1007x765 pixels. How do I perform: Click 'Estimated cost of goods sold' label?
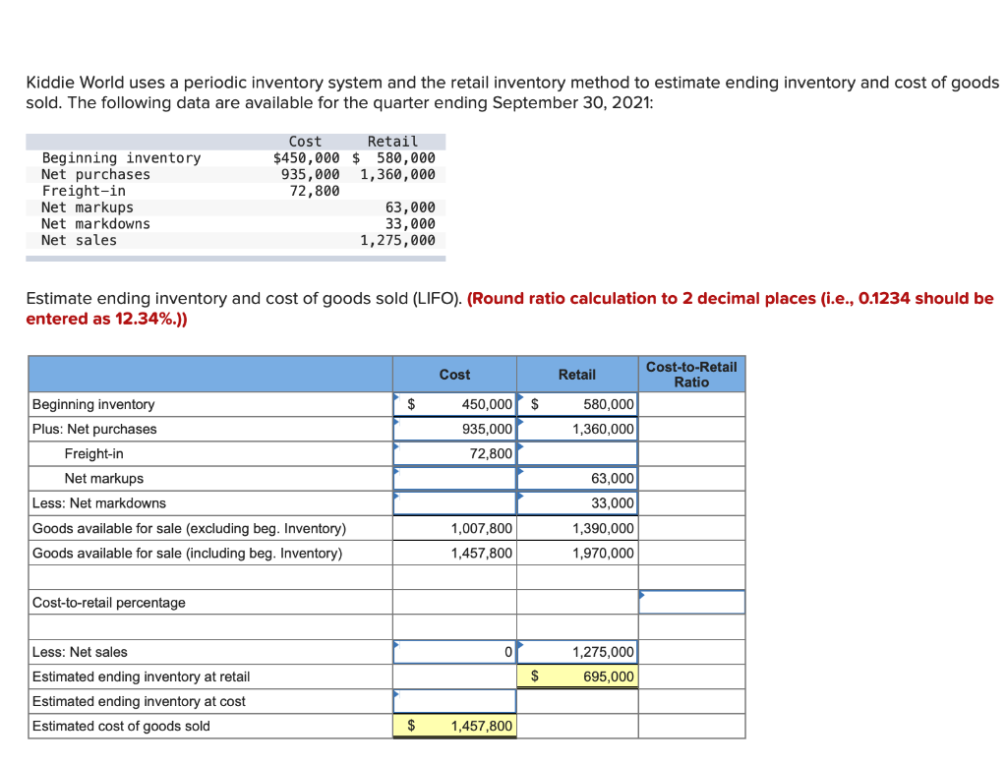(x=121, y=726)
